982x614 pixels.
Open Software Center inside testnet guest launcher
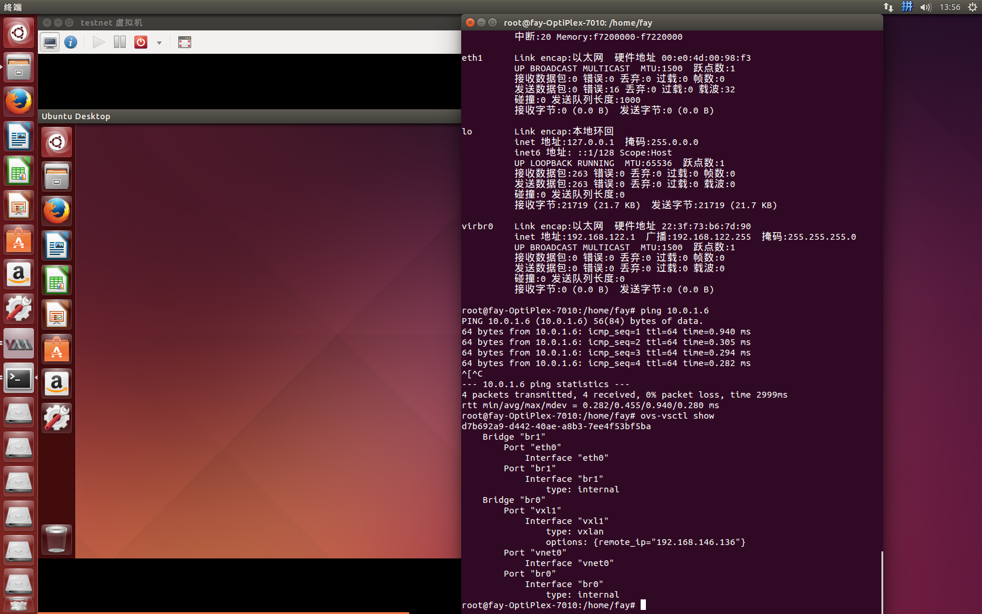[57, 349]
